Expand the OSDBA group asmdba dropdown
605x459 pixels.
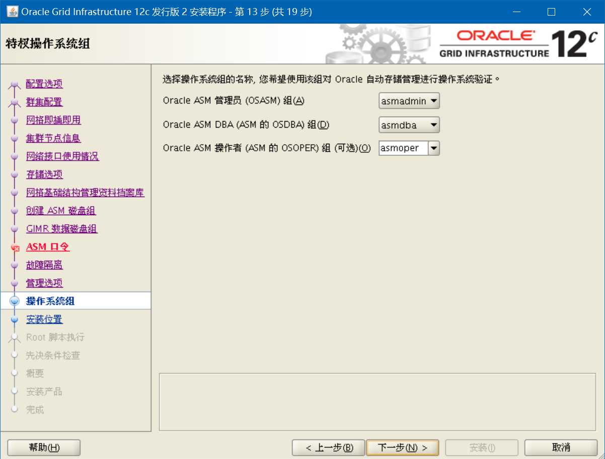click(409, 125)
